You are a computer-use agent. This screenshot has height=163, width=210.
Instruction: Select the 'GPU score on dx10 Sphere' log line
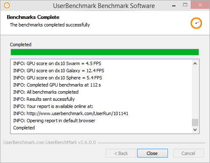58,78
